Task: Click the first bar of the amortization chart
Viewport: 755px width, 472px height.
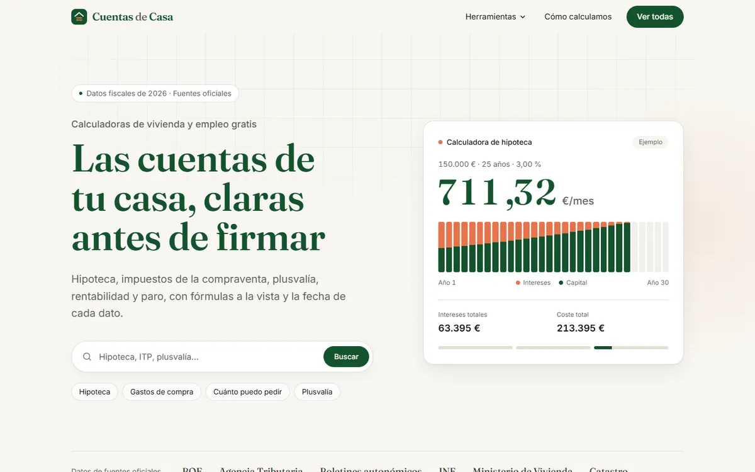Action: click(x=442, y=247)
